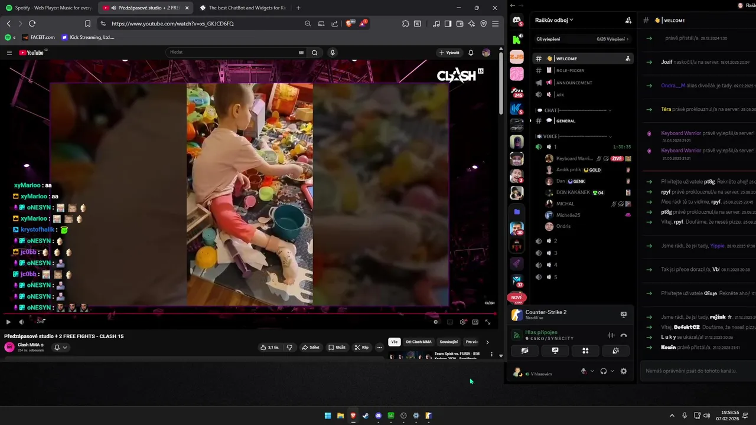Image resolution: width=756 pixels, height=425 pixels.
Task: Unmute the Discord microphone
Action: pyautogui.click(x=584, y=371)
